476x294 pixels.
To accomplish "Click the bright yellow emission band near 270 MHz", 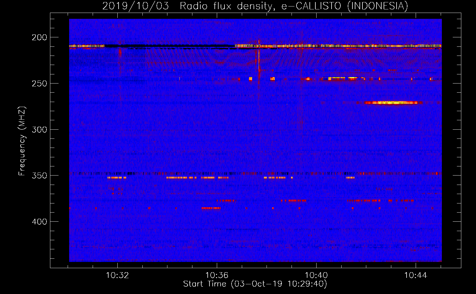I will tap(391, 103).
